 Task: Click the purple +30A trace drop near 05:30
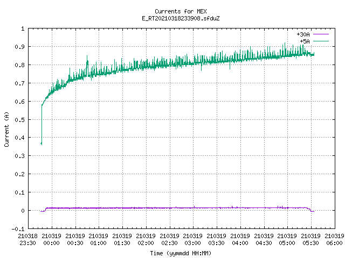(x=310, y=210)
